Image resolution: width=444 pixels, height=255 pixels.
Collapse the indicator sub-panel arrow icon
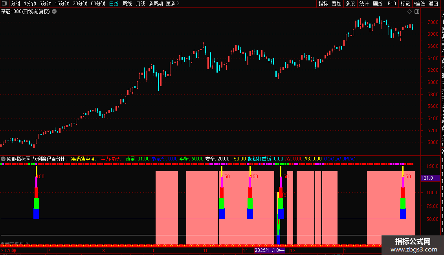pos(3,159)
